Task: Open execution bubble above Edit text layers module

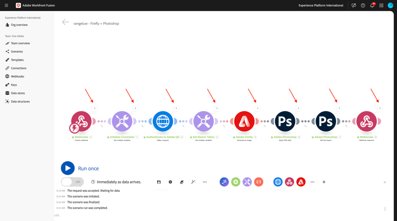Action: point(339,108)
